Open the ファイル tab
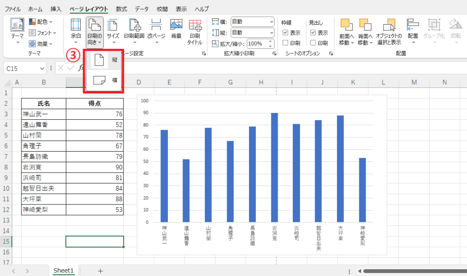This screenshot has height=276, width=467. pos(13,9)
